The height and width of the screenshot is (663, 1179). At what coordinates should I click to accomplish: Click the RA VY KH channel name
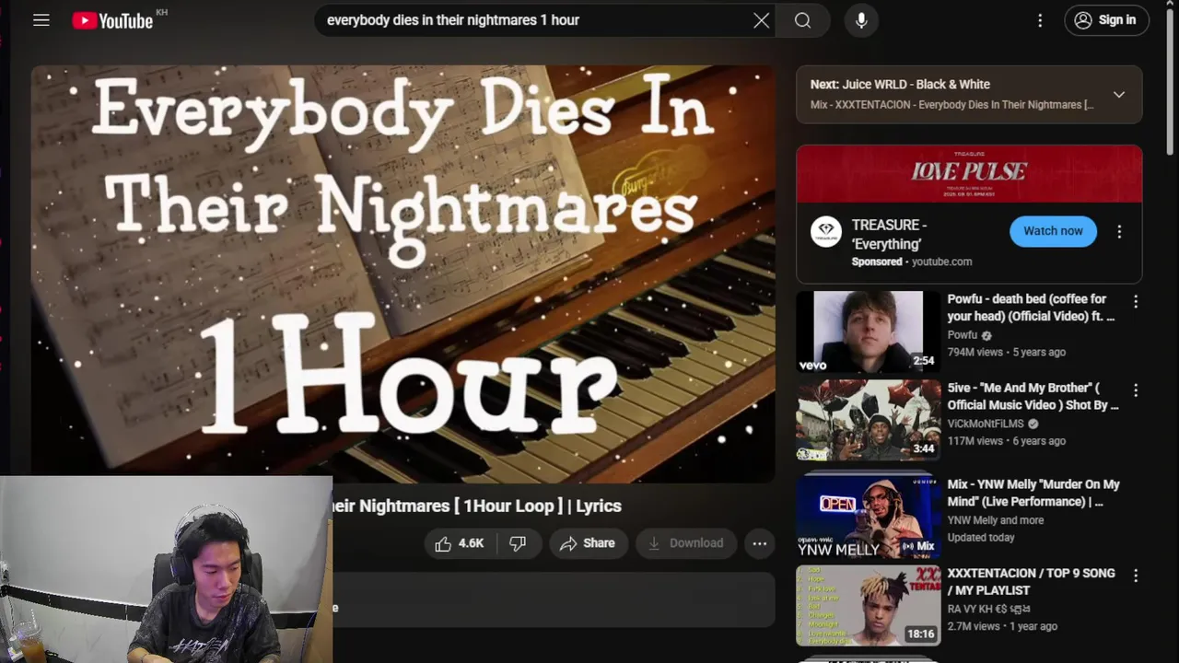[x=989, y=609]
